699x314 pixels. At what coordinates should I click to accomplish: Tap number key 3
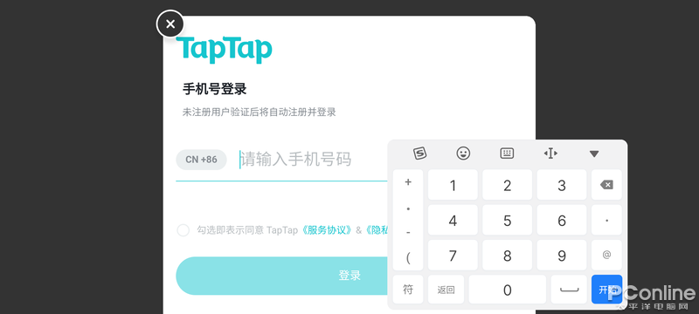(x=562, y=185)
